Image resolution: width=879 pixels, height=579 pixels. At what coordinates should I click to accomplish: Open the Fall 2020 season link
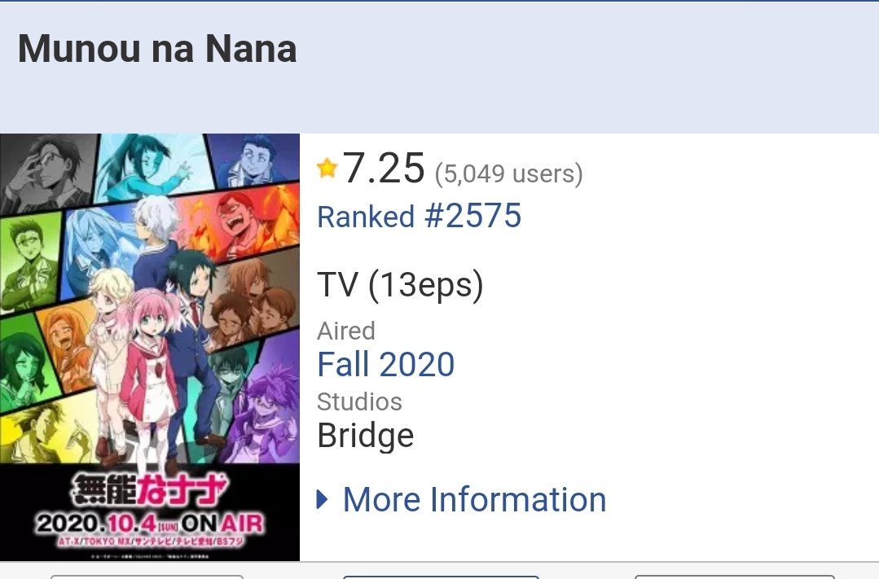(385, 364)
